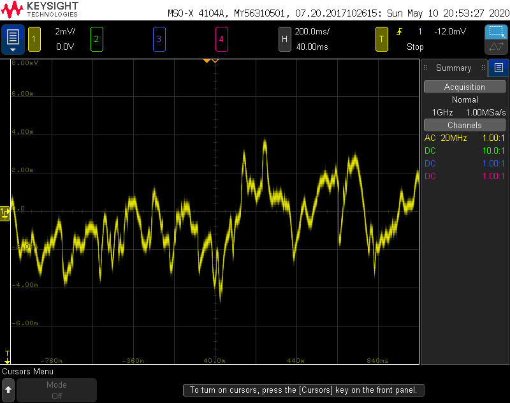Open the sidebar list icon tab

coord(499,68)
